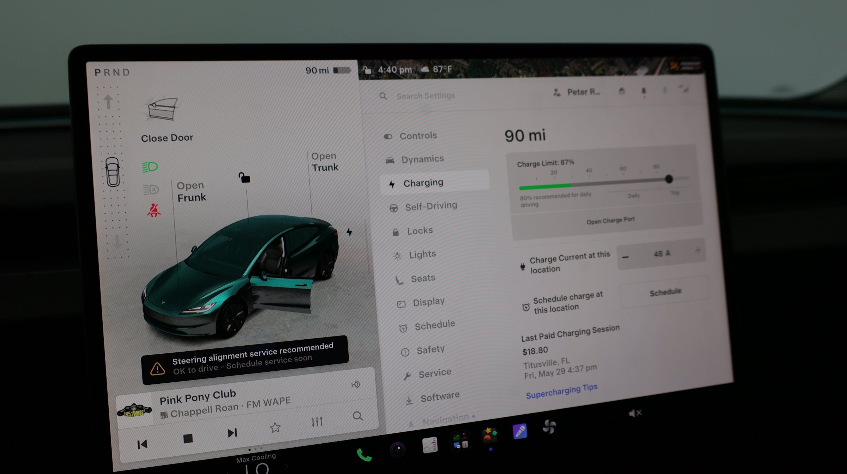847x474 pixels.
Task: Increase charge current with plus button
Action: tap(698, 251)
